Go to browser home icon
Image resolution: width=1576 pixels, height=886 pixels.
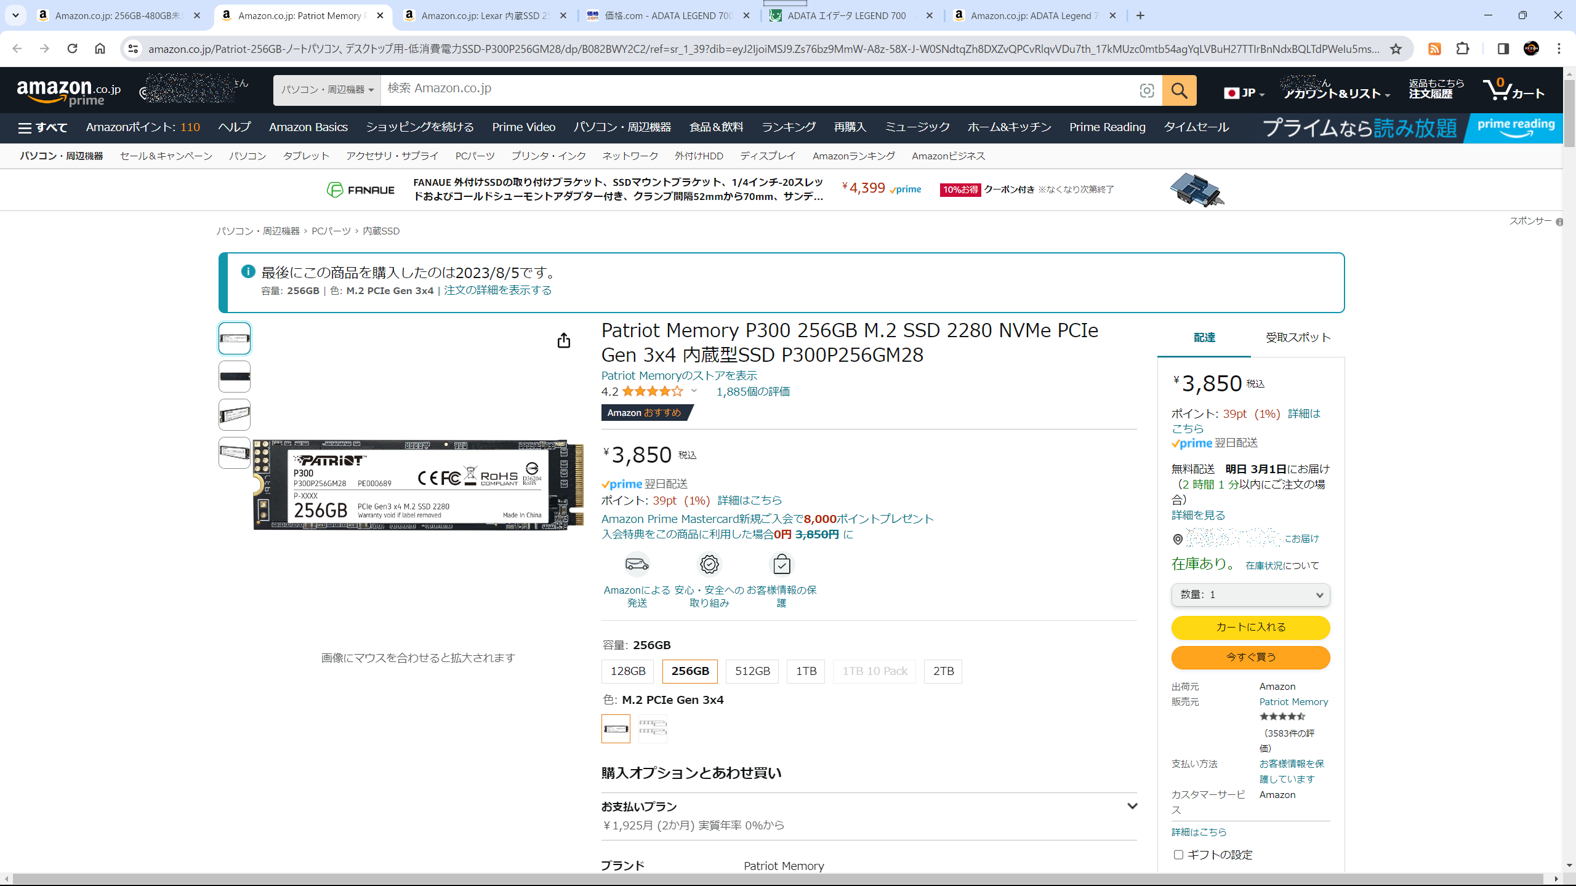100,49
